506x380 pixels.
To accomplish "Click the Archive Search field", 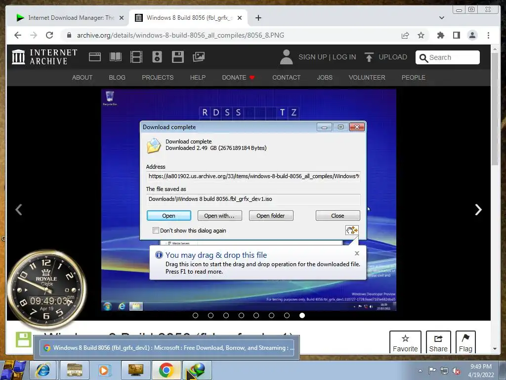I will click(x=448, y=57).
